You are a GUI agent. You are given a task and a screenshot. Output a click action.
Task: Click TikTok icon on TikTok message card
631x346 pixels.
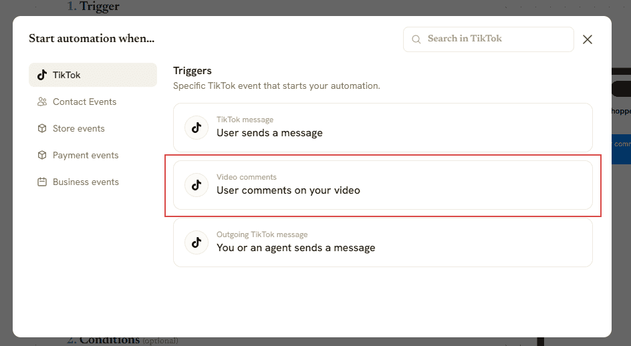point(197,128)
